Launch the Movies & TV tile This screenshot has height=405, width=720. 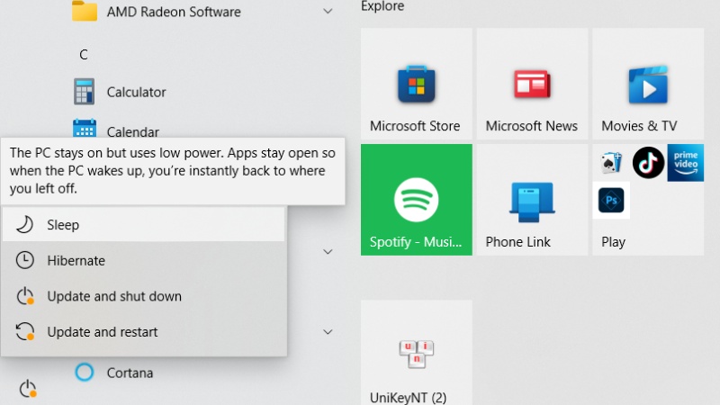[648, 84]
